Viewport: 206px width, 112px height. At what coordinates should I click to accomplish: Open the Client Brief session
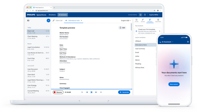38,75
